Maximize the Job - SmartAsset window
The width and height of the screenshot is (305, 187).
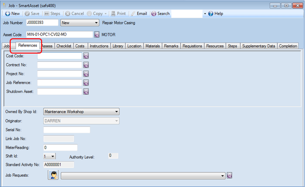pos(286,6)
